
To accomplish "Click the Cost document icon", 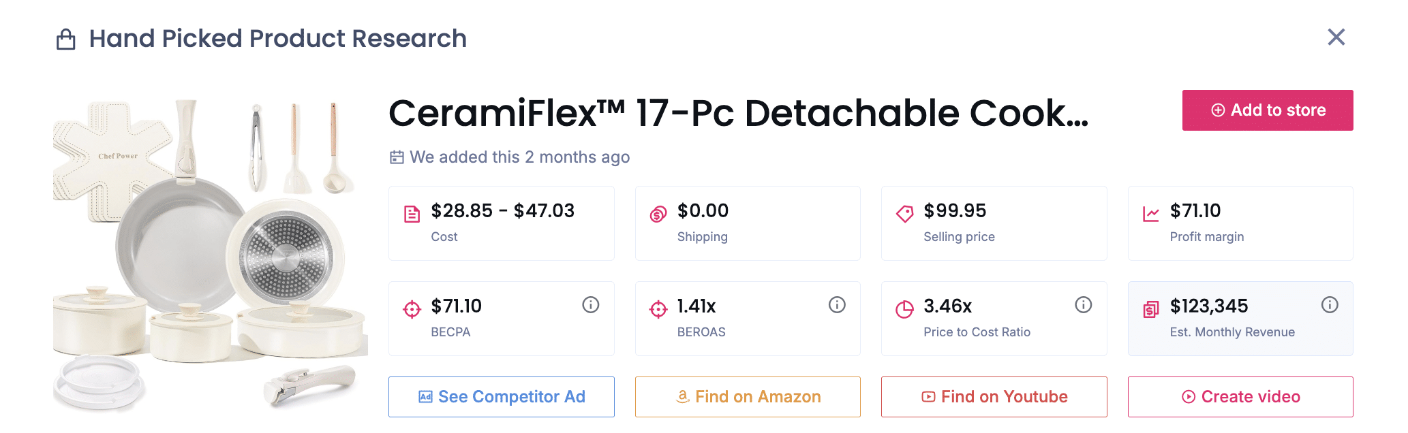I will click(x=412, y=214).
